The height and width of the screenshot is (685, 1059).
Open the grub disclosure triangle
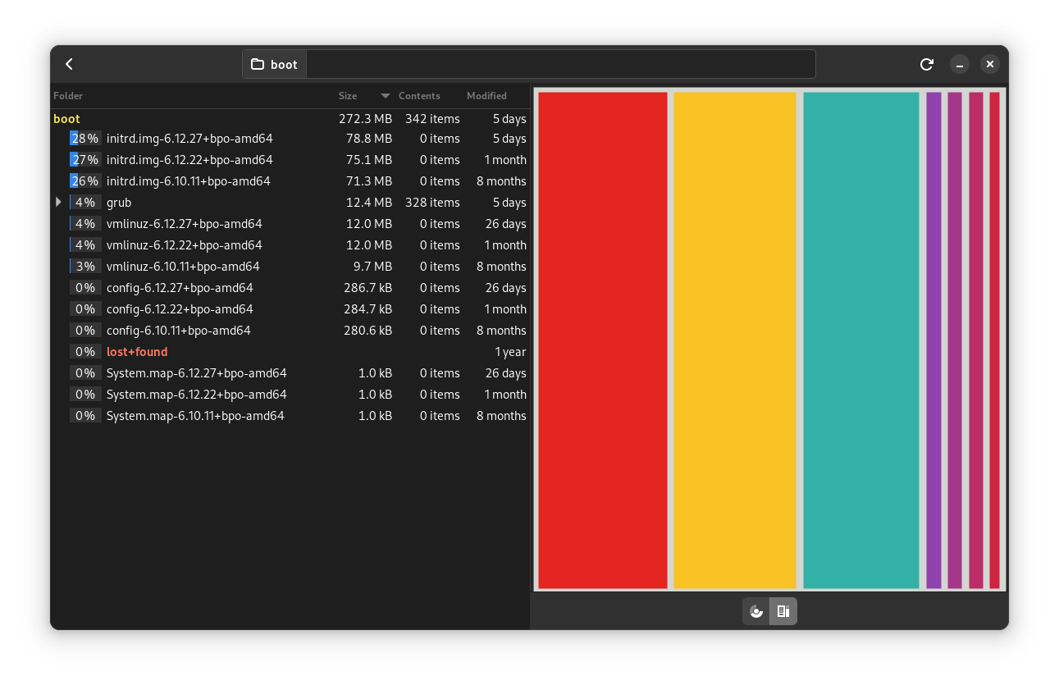click(x=57, y=202)
